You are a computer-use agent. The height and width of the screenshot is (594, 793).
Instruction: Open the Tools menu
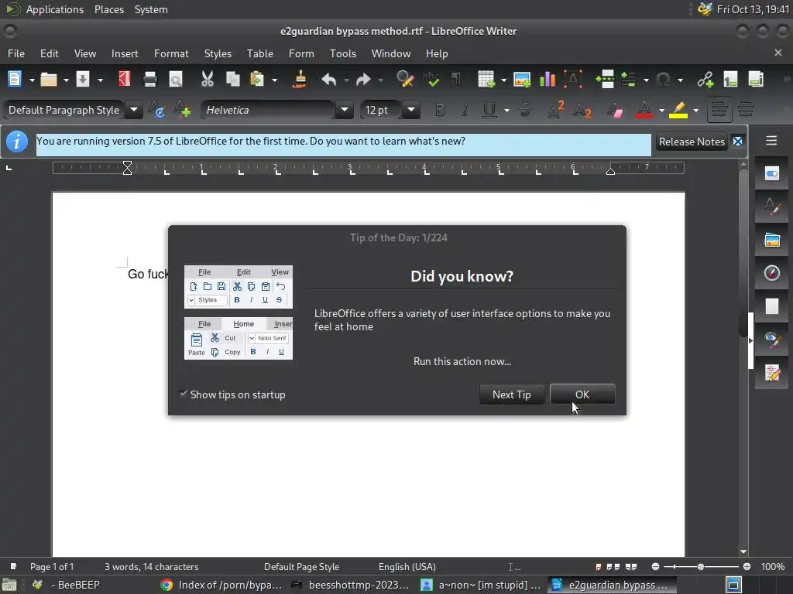point(343,53)
